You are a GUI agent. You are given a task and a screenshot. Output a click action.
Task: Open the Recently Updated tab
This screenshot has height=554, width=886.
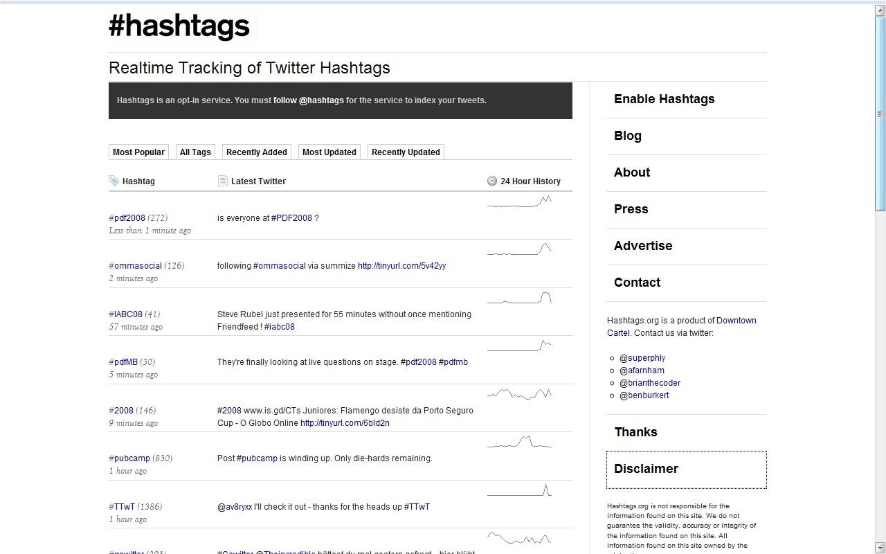pyautogui.click(x=406, y=152)
